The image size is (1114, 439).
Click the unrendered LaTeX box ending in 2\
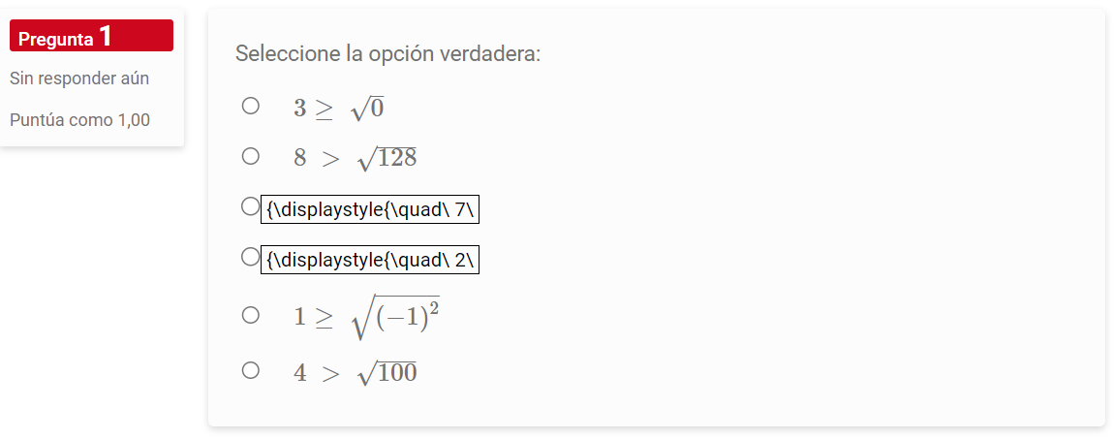(x=371, y=259)
